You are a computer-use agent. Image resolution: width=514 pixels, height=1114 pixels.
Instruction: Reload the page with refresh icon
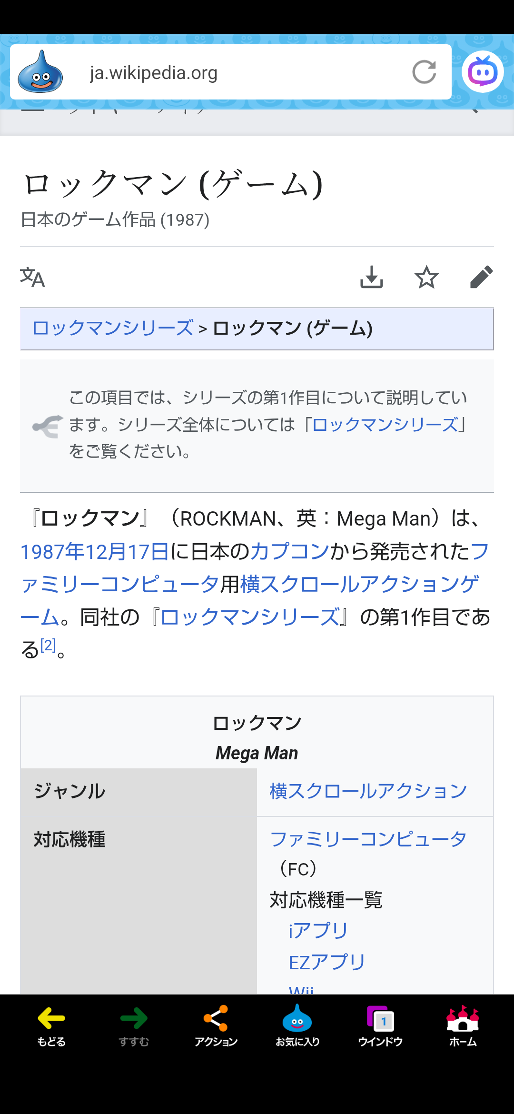tap(424, 72)
